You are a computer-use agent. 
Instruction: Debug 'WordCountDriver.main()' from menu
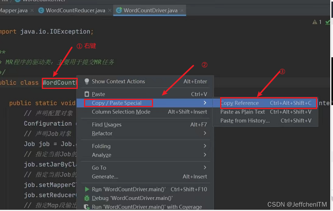145,198
